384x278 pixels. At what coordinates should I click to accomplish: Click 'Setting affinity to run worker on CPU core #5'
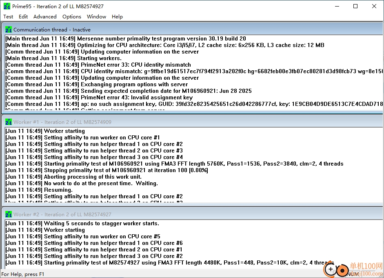pyautogui.click(x=83, y=237)
